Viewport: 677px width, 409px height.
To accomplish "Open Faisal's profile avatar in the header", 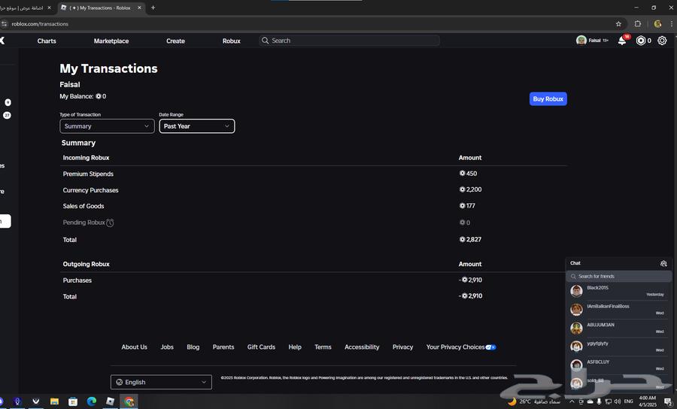I will [581, 40].
